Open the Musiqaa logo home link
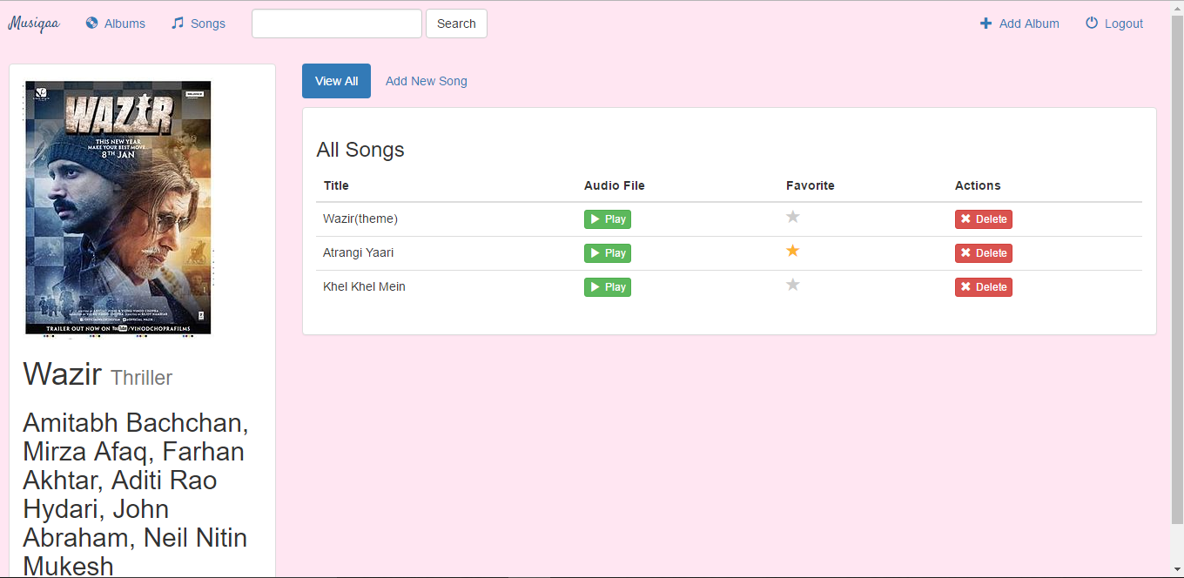 (34, 24)
